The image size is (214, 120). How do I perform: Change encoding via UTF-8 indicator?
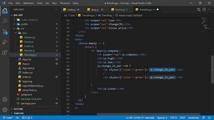[173, 118]
